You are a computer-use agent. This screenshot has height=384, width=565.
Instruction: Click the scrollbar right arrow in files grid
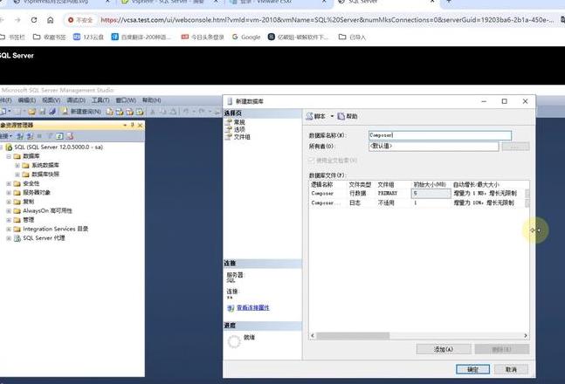pyautogui.click(x=526, y=336)
